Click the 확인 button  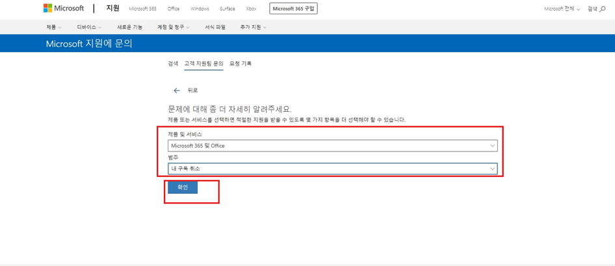point(183,187)
